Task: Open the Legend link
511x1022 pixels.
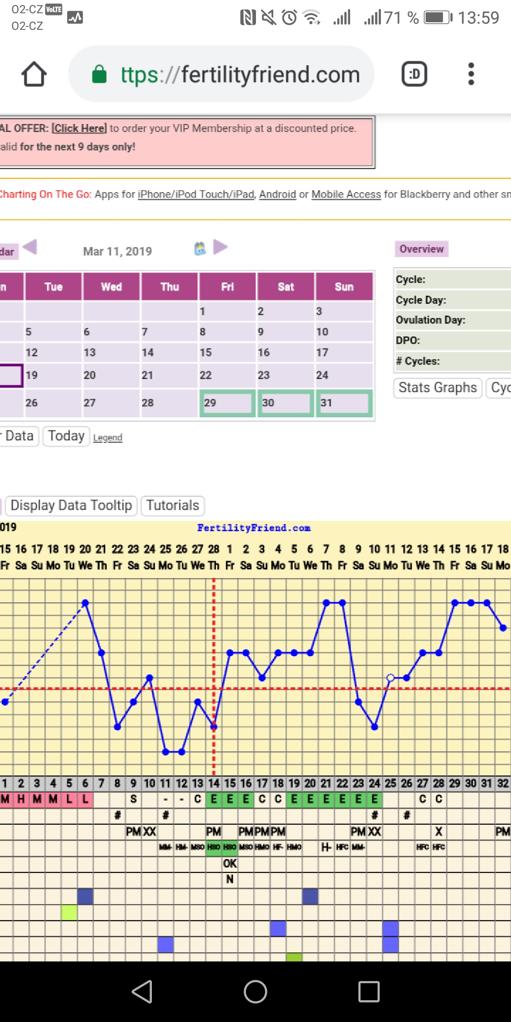Action: coord(107,438)
